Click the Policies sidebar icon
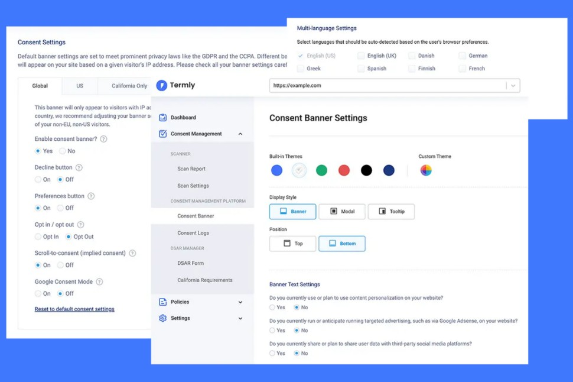The height and width of the screenshot is (382, 573). 162,302
